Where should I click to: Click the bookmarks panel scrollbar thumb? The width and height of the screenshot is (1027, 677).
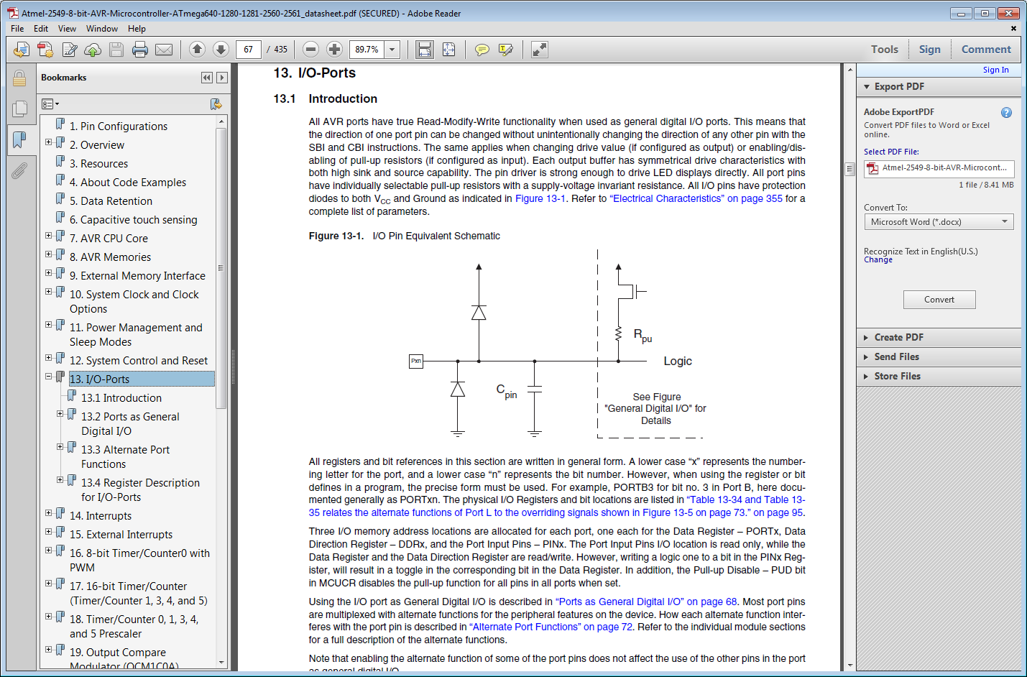(221, 268)
